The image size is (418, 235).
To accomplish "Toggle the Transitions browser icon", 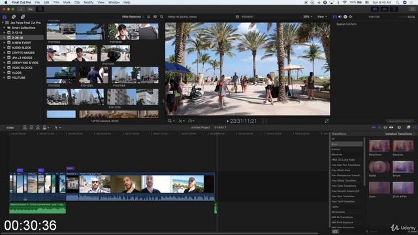I will pyautogui.click(x=415, y=128).
